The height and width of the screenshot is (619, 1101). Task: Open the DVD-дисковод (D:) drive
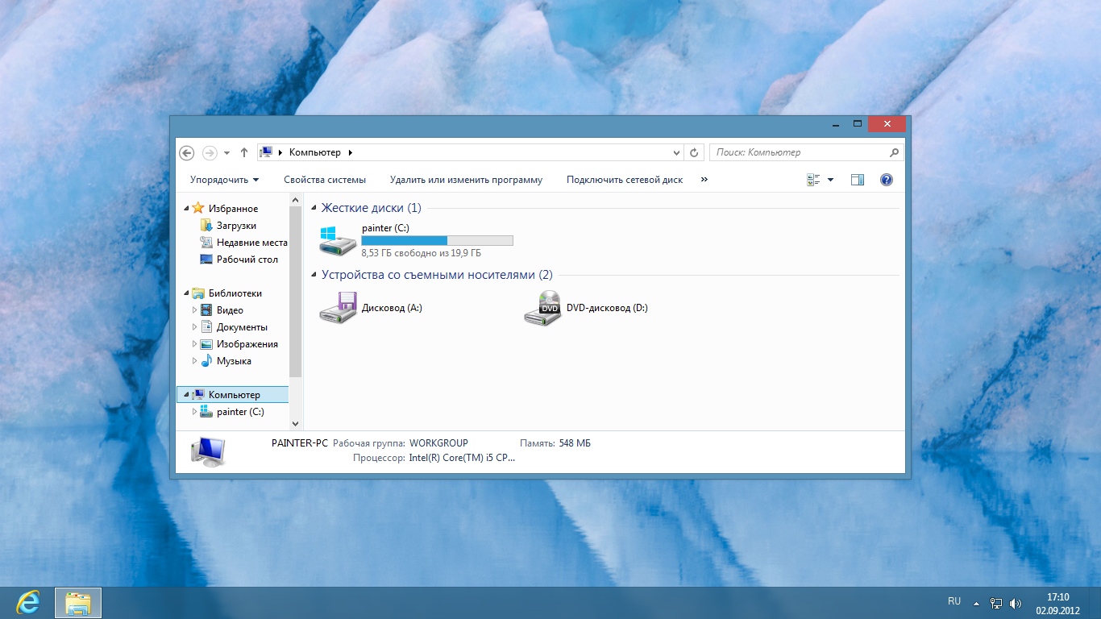pos(542,308)
